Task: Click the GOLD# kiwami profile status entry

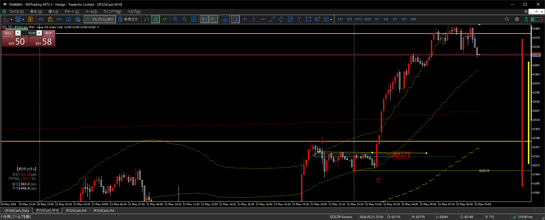Action: pyautogui.click(x=341, y=217)
